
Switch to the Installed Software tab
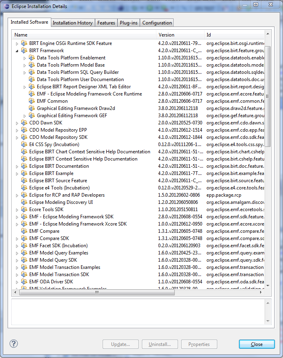(29, 22)
